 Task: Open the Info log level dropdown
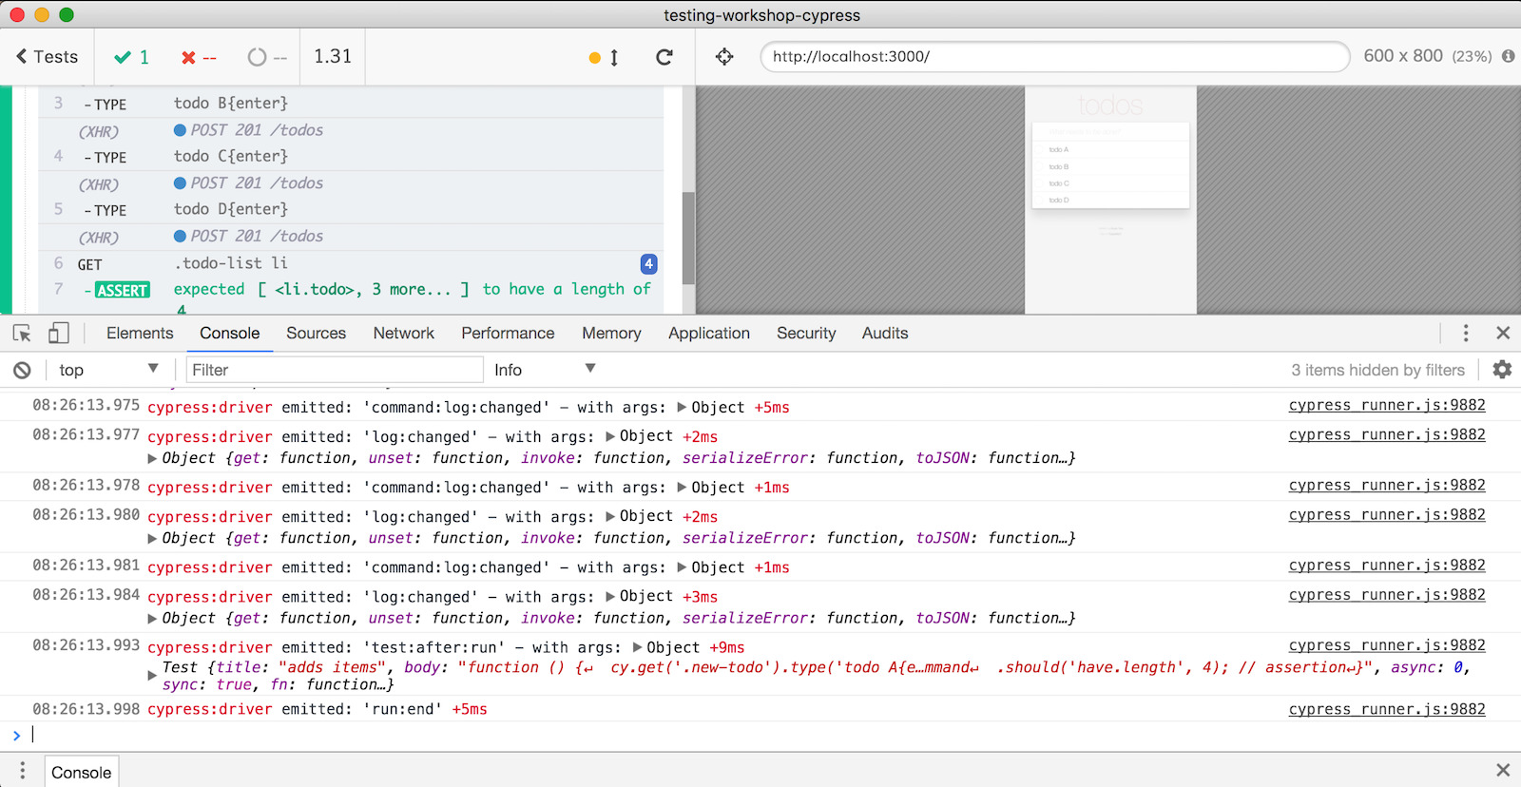pyautogui.click(x=544, y=370)
